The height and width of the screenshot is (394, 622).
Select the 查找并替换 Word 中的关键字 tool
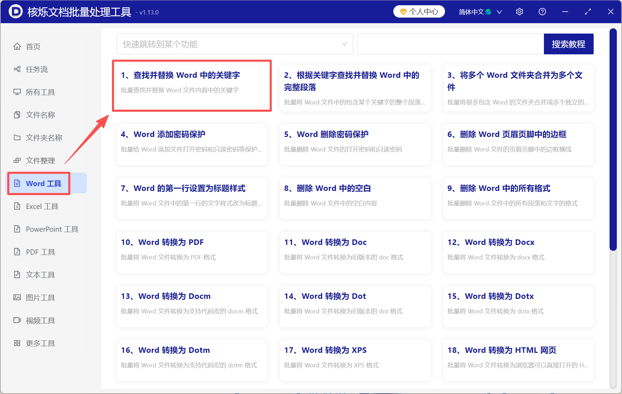click(x=192, y=86)
